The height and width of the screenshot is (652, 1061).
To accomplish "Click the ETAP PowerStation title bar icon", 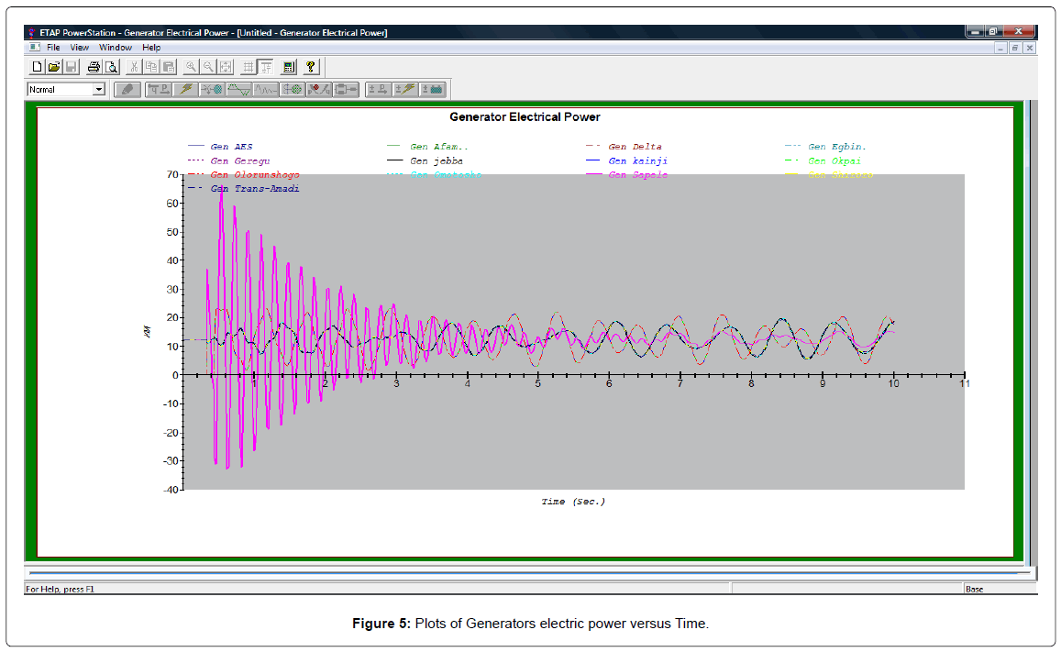I will [x=31, y=32].
